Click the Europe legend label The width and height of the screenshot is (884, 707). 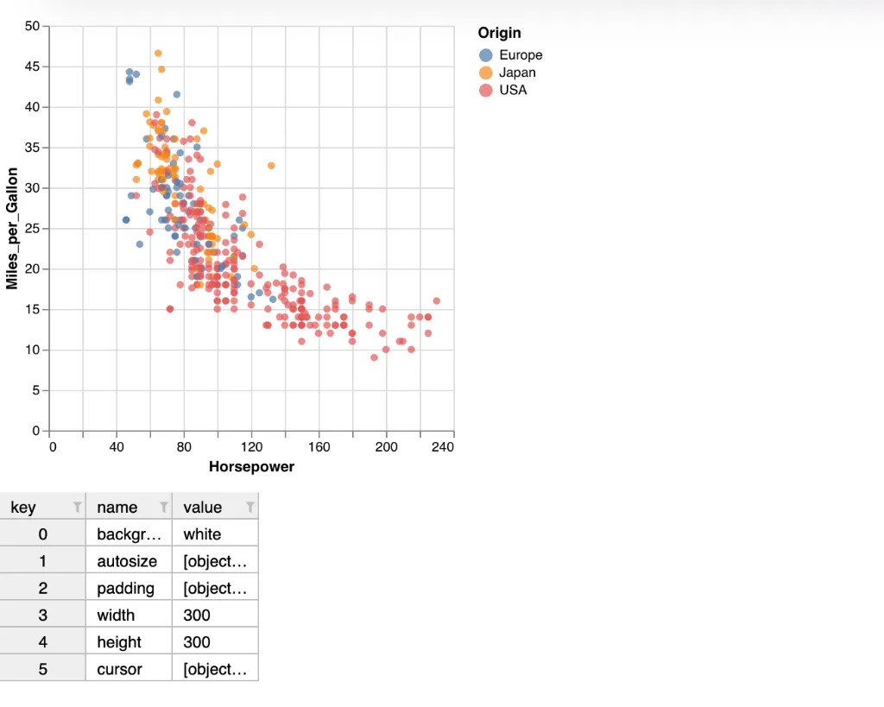click(521, 55)
